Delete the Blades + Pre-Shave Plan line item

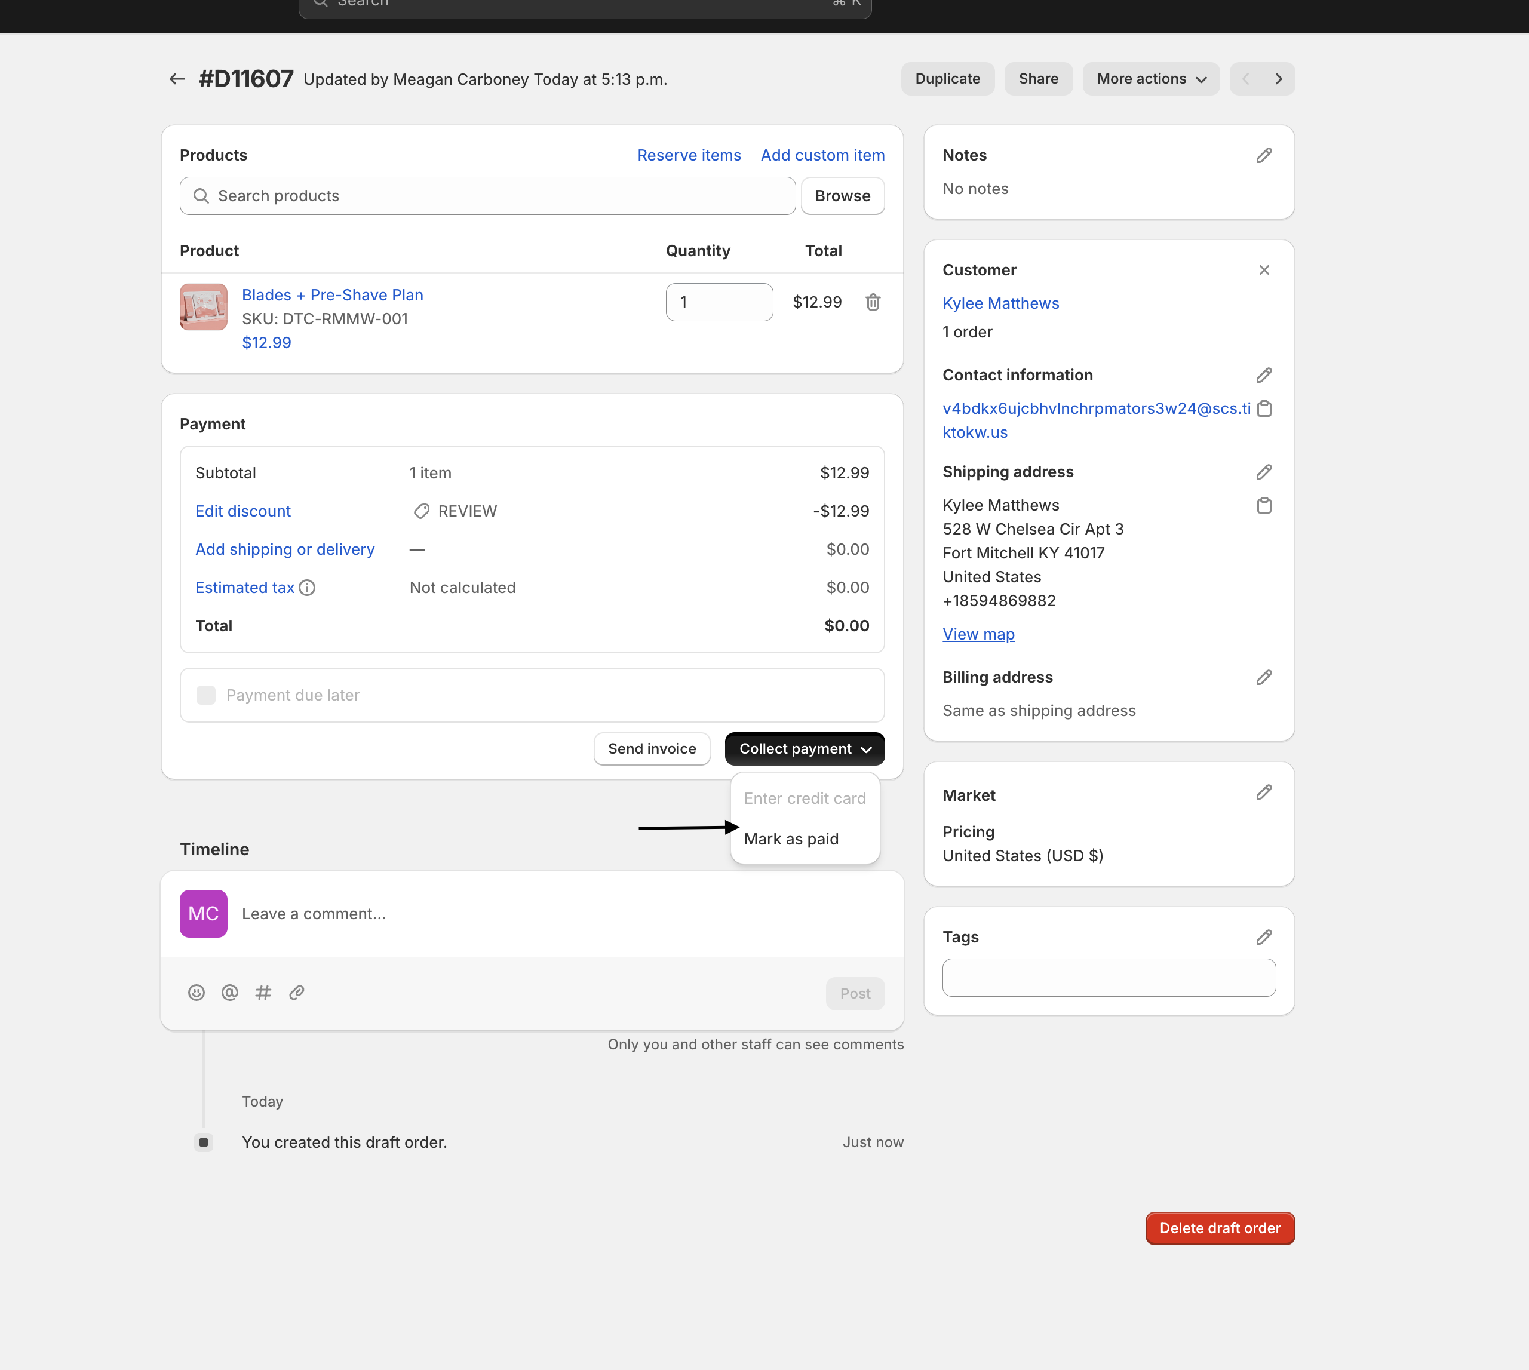click(x=873, y=302)
